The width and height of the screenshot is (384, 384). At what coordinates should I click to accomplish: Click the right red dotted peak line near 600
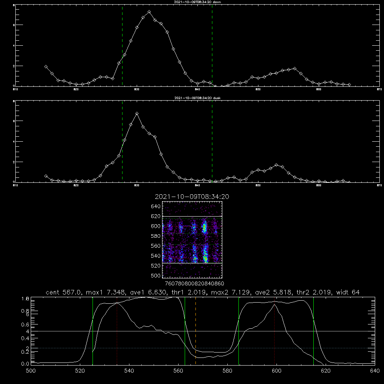(x=274, y=331)
